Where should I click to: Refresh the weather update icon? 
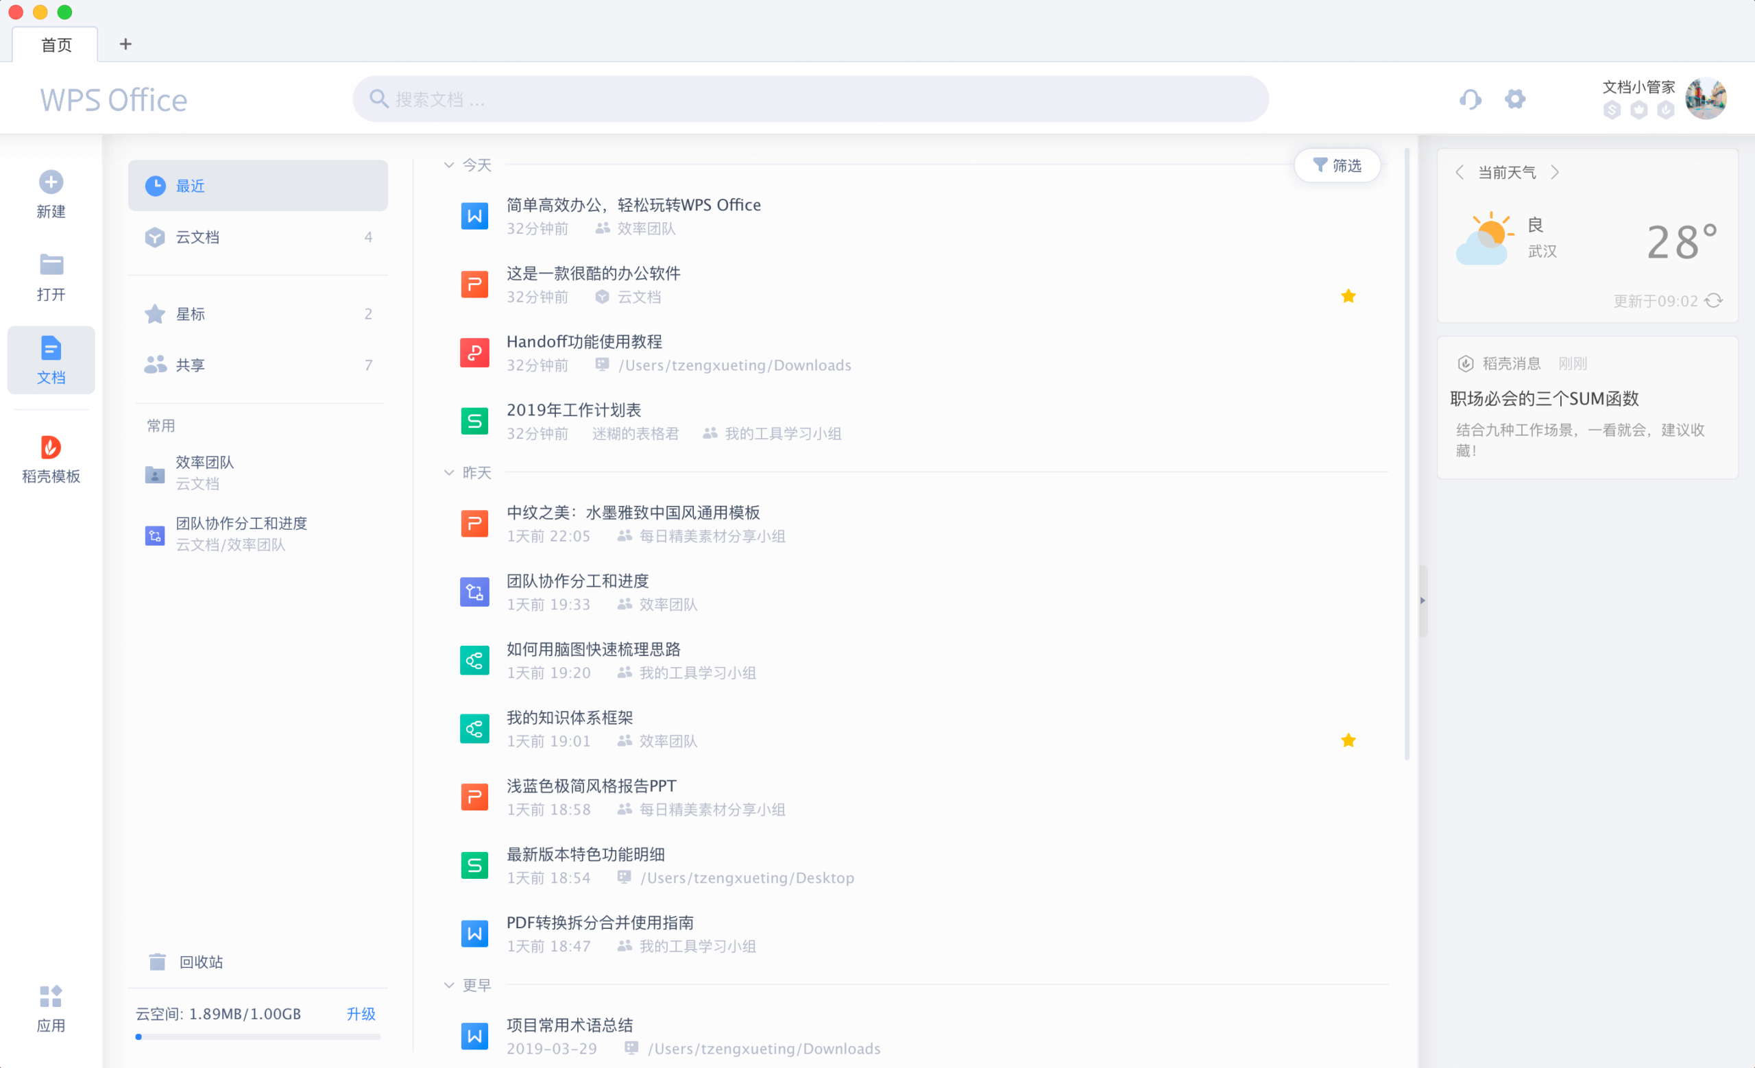click(x=1714, y=300)
